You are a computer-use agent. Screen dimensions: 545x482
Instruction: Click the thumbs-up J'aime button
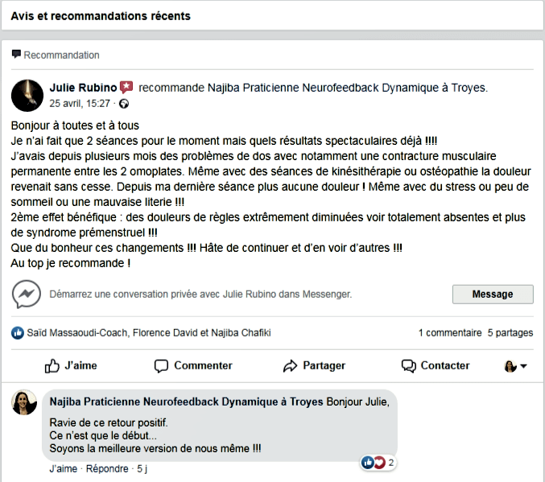71,365
